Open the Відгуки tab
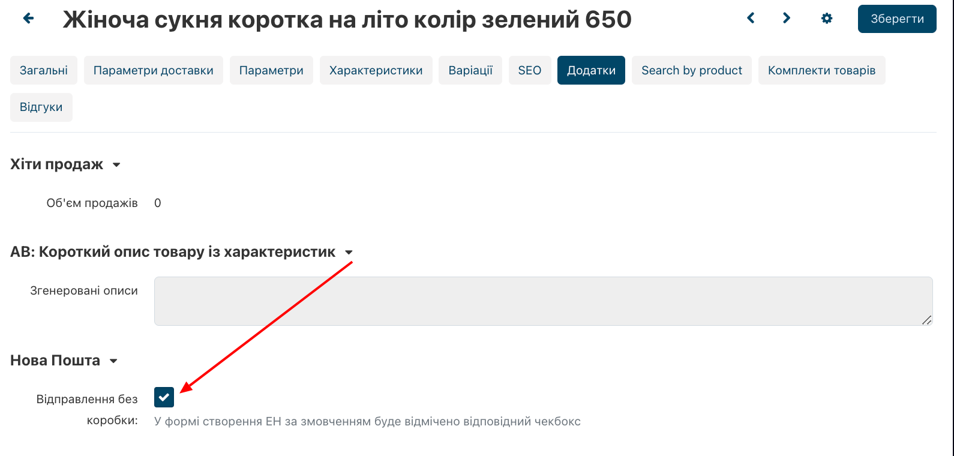This screenshot has width=954, height=456. (x=41, y=107)
